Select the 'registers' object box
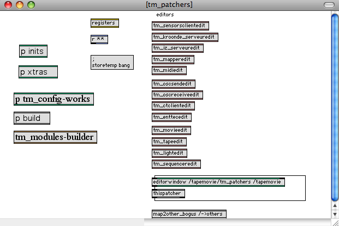Screen dimensions: 339x226 104,23
